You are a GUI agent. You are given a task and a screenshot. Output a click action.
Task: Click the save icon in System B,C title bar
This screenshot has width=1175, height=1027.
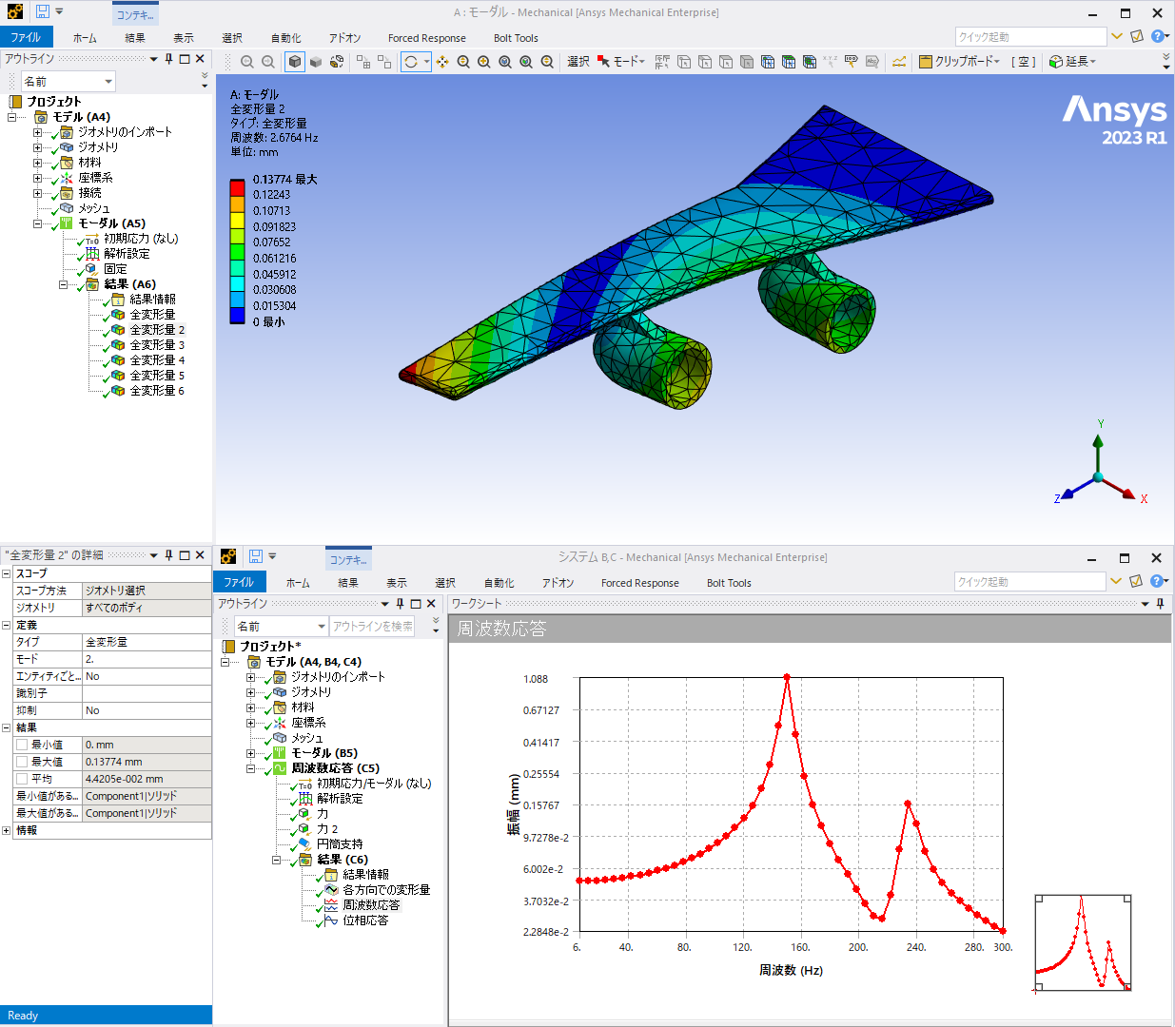point(255,556)
